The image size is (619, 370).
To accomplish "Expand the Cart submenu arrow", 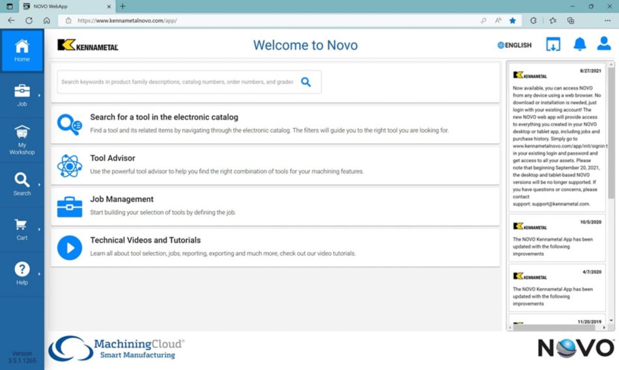I will pos(39,230).
